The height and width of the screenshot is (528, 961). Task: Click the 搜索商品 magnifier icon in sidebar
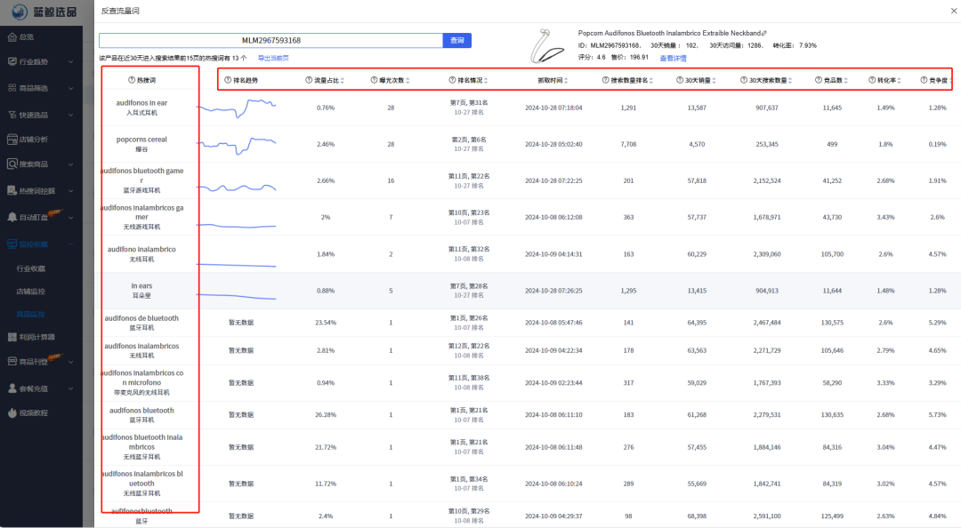tap(12, 164)
